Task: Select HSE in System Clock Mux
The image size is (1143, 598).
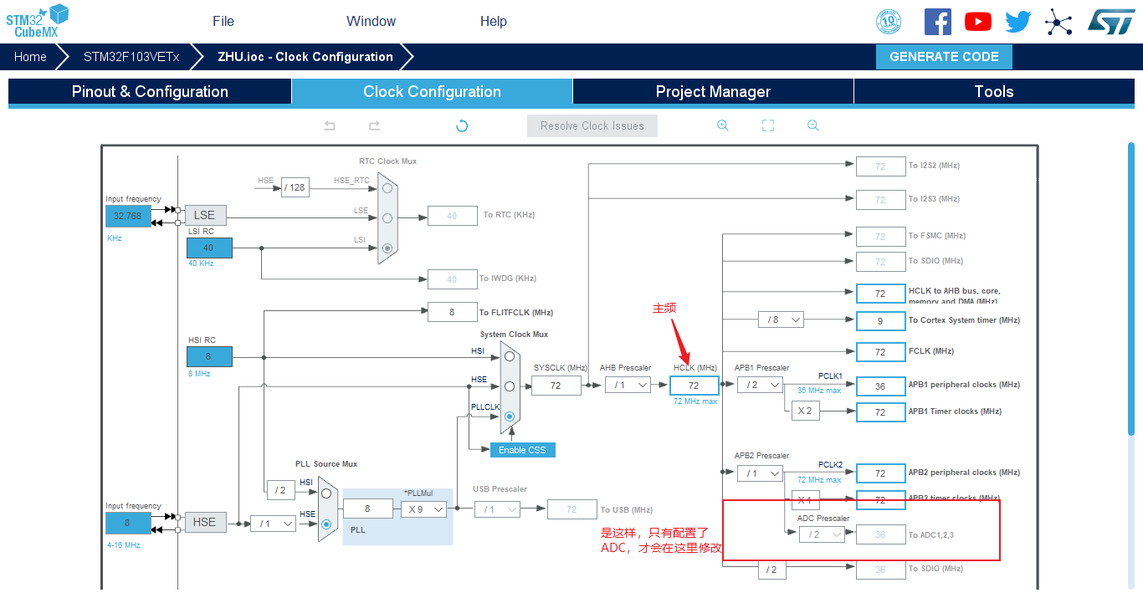Action: pyautogui.click(x=509, y=386)
